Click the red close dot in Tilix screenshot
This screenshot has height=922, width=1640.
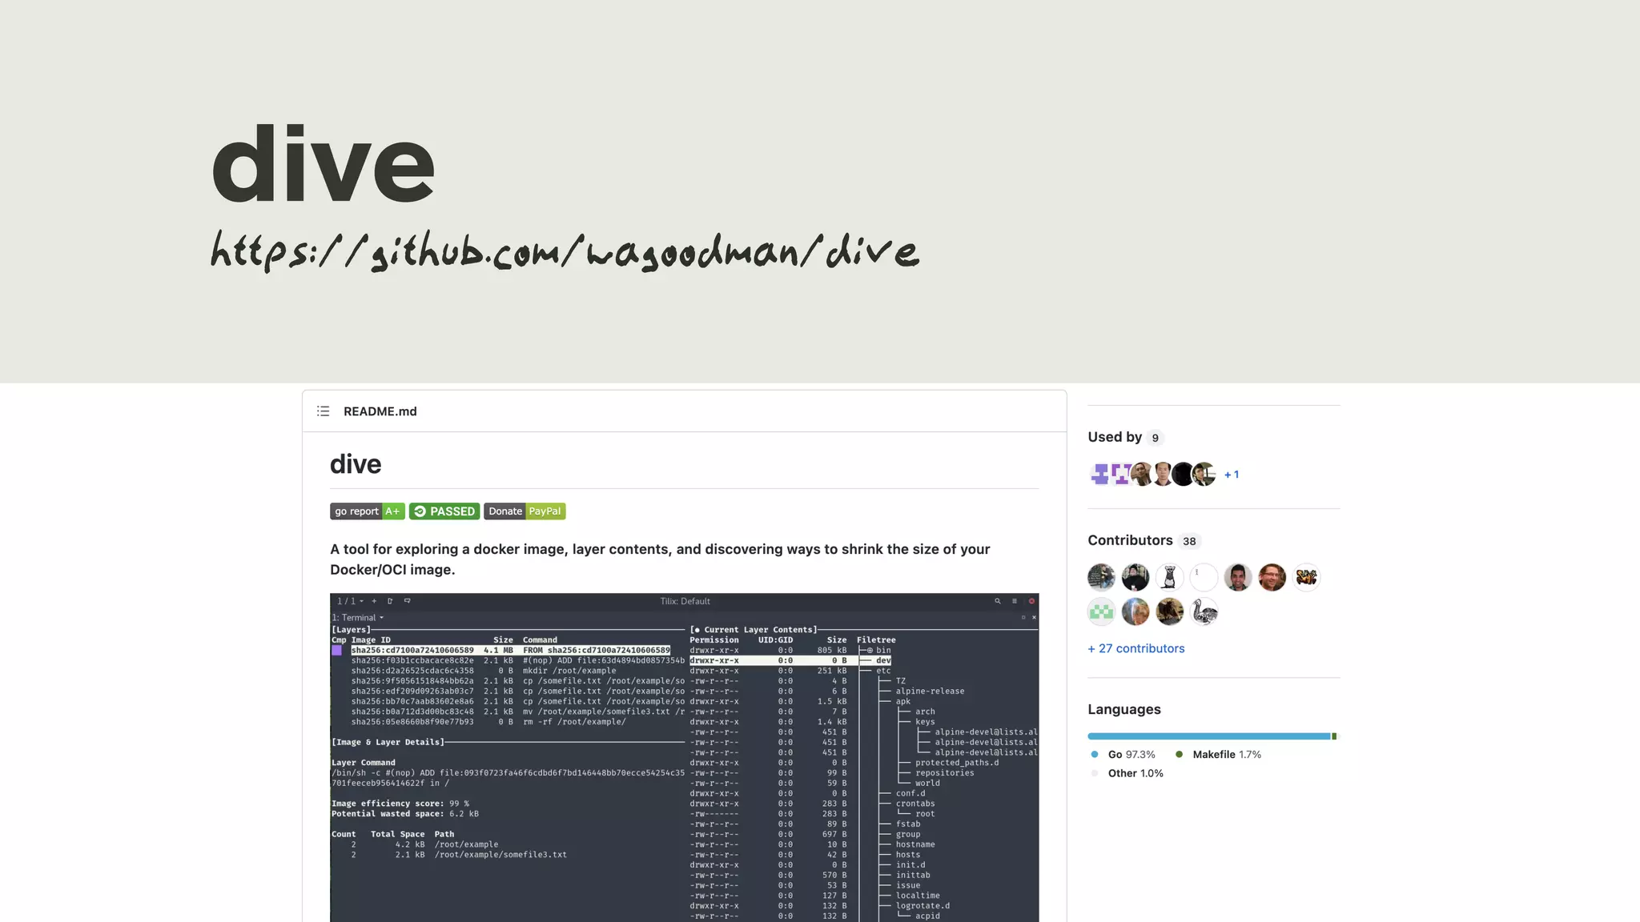point(1031,601)
